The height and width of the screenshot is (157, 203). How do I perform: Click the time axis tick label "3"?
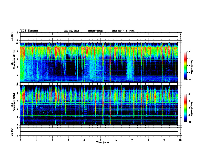click(68, 140)
